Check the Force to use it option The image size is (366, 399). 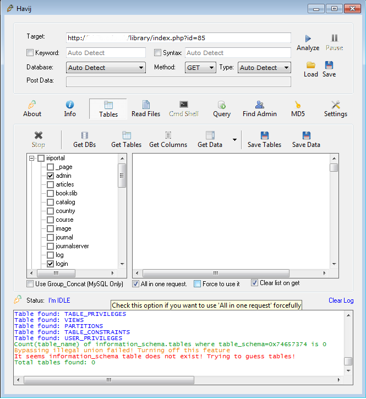point(197,284)
